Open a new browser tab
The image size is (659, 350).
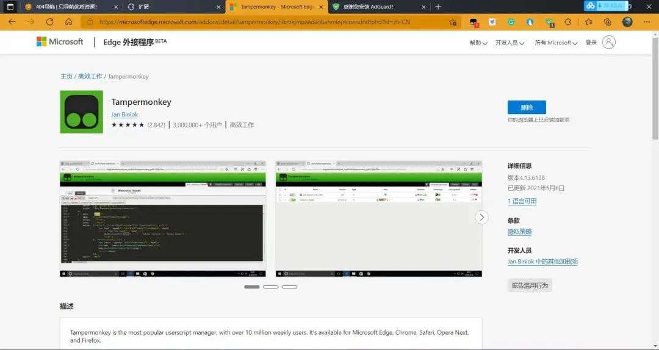point(438,7)
